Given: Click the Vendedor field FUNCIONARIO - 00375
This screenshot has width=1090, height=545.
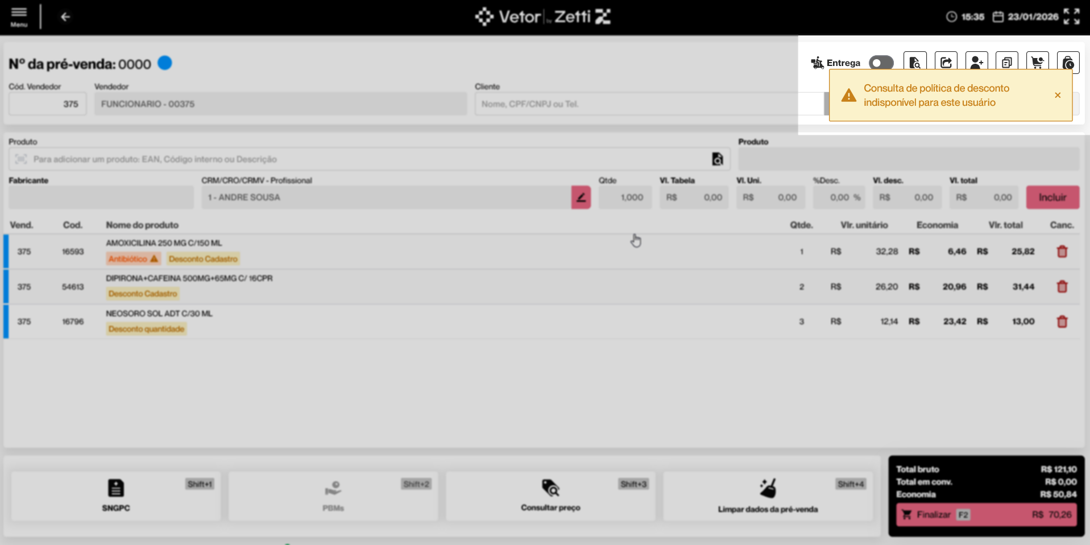Looking at the screenshot, I should point(280,104).
